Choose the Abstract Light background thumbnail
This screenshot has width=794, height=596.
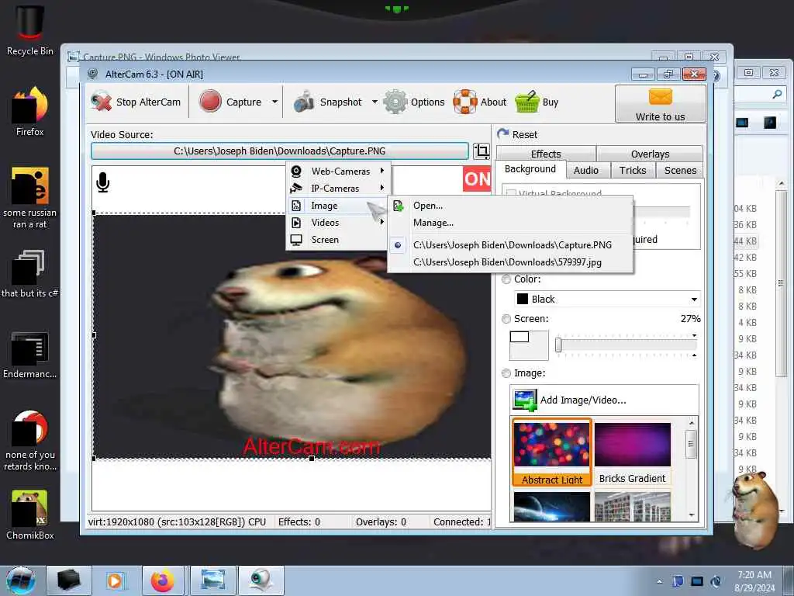pyautogui.click(x=551, y=452)
